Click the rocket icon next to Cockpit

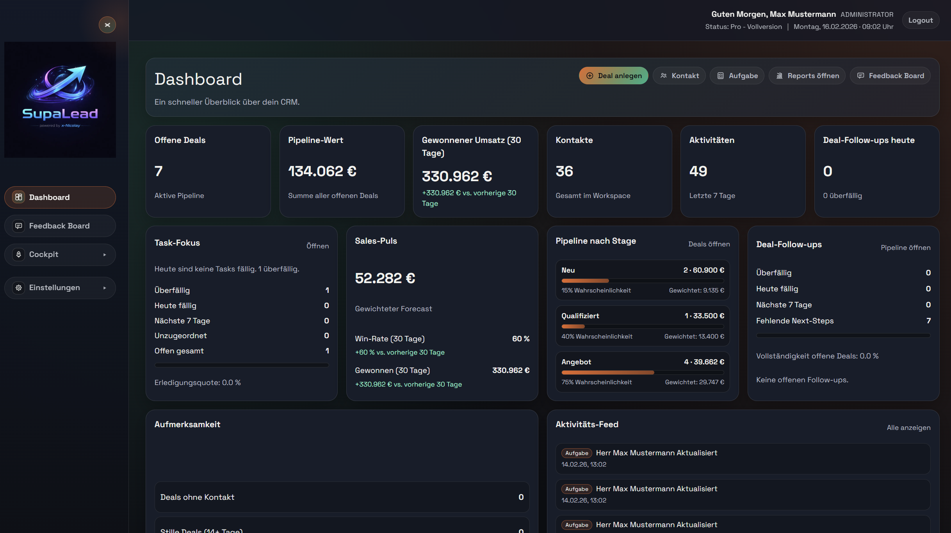click(x=18, y=254)
